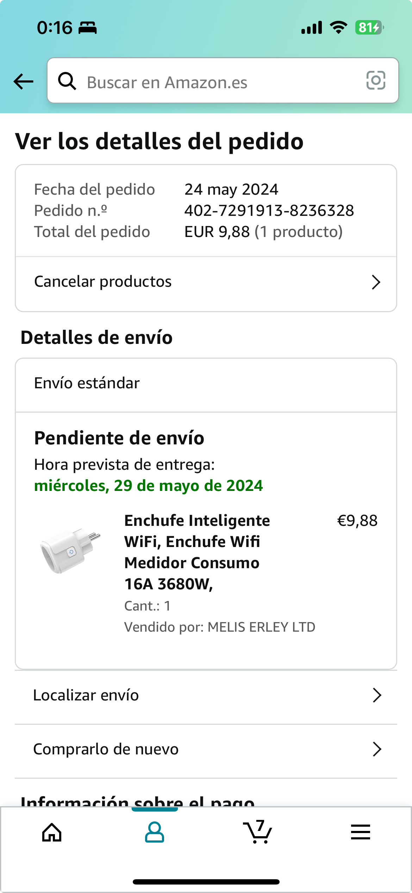Viewport: 412px width, 893px height.
Task: Tap the Wi-Fi status icon
Action: [x=338, y=28]
